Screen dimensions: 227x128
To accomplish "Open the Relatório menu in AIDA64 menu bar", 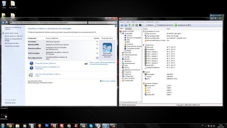I will coord(134,22).
